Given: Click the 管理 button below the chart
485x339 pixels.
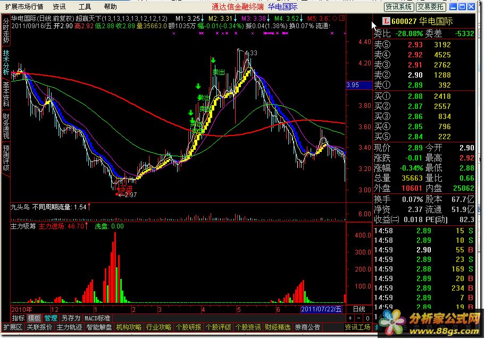Looking at the screenshot, I should tap(51, 318).
